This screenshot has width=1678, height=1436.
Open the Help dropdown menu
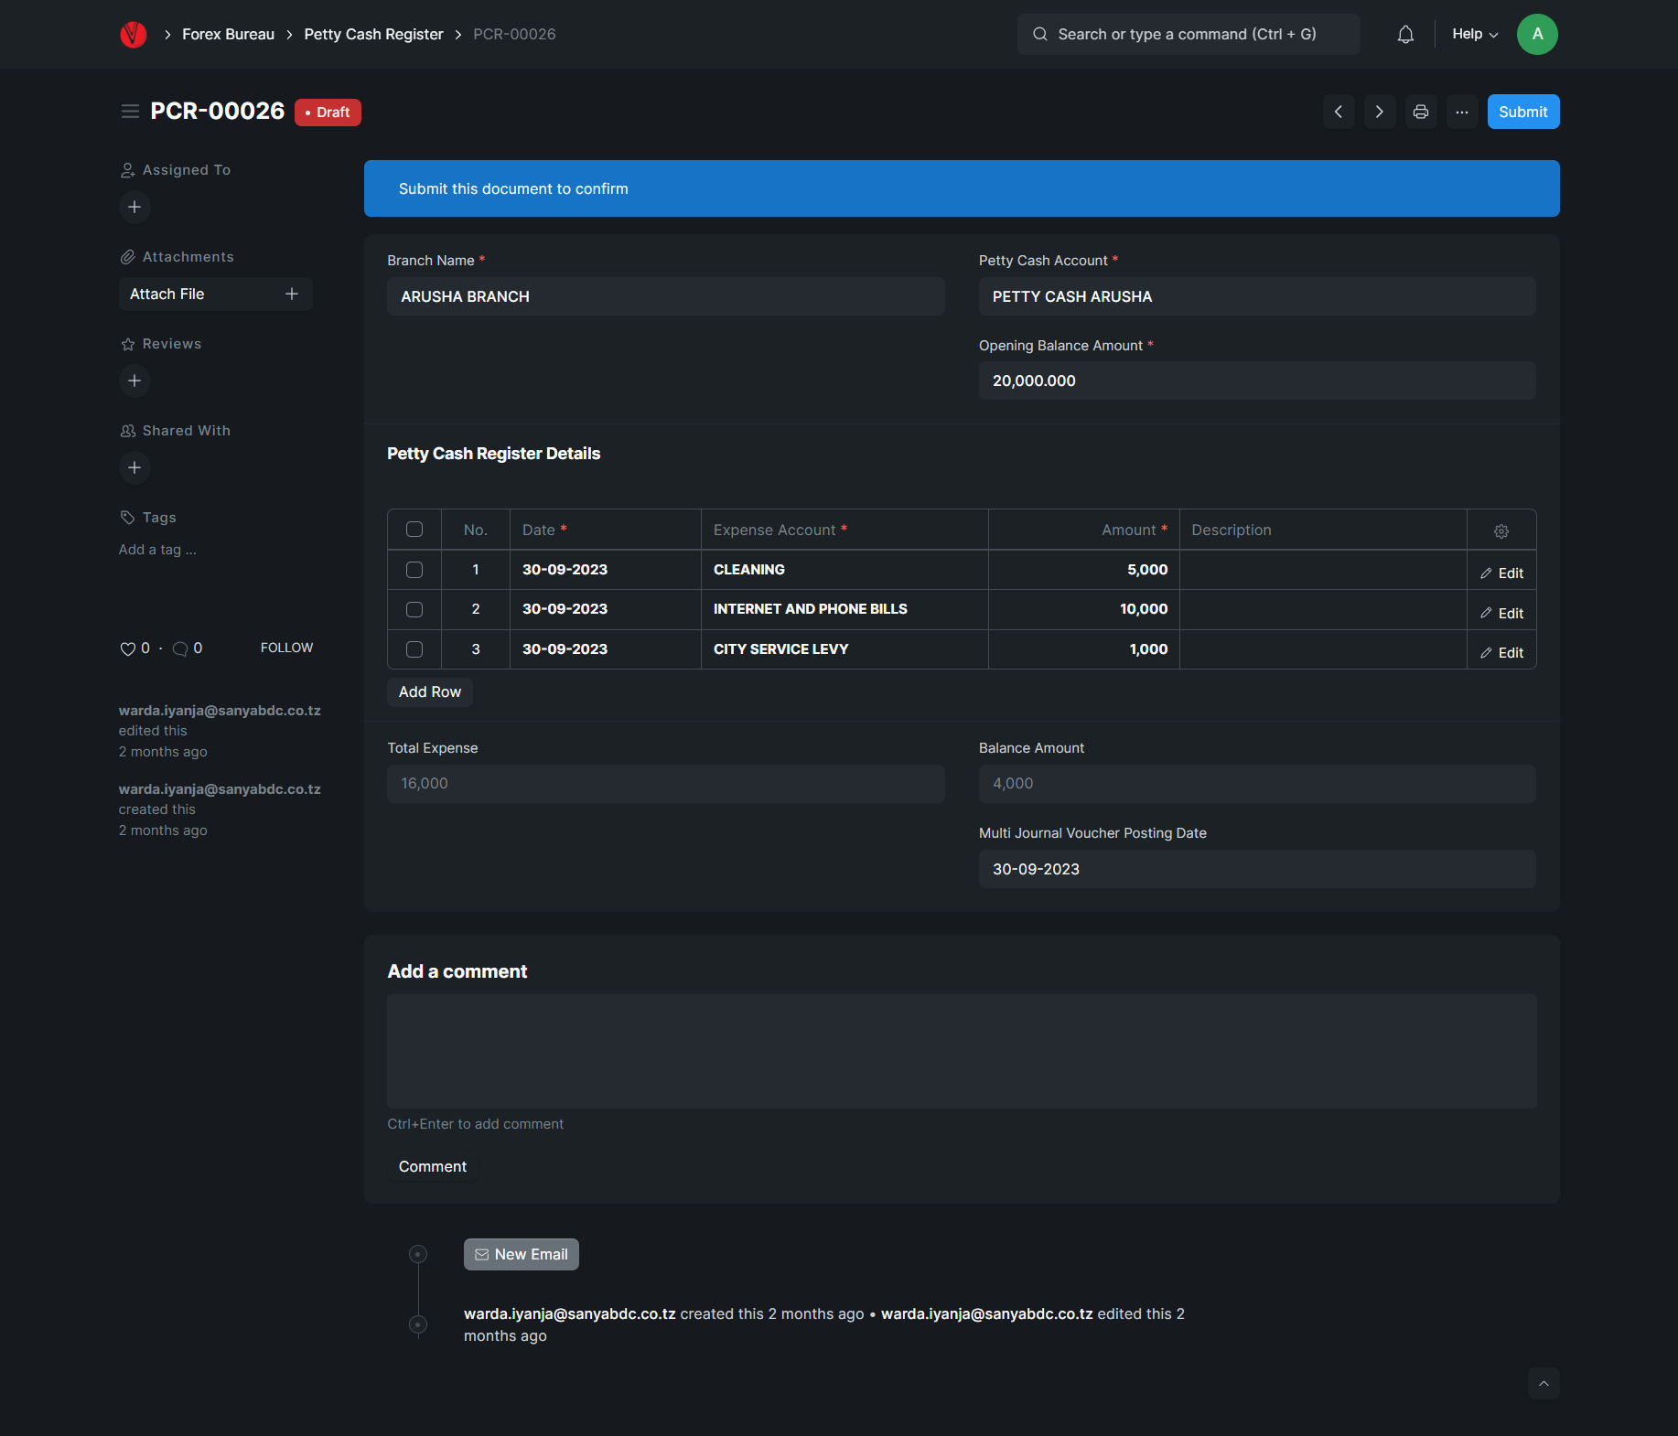(1474, 35)
